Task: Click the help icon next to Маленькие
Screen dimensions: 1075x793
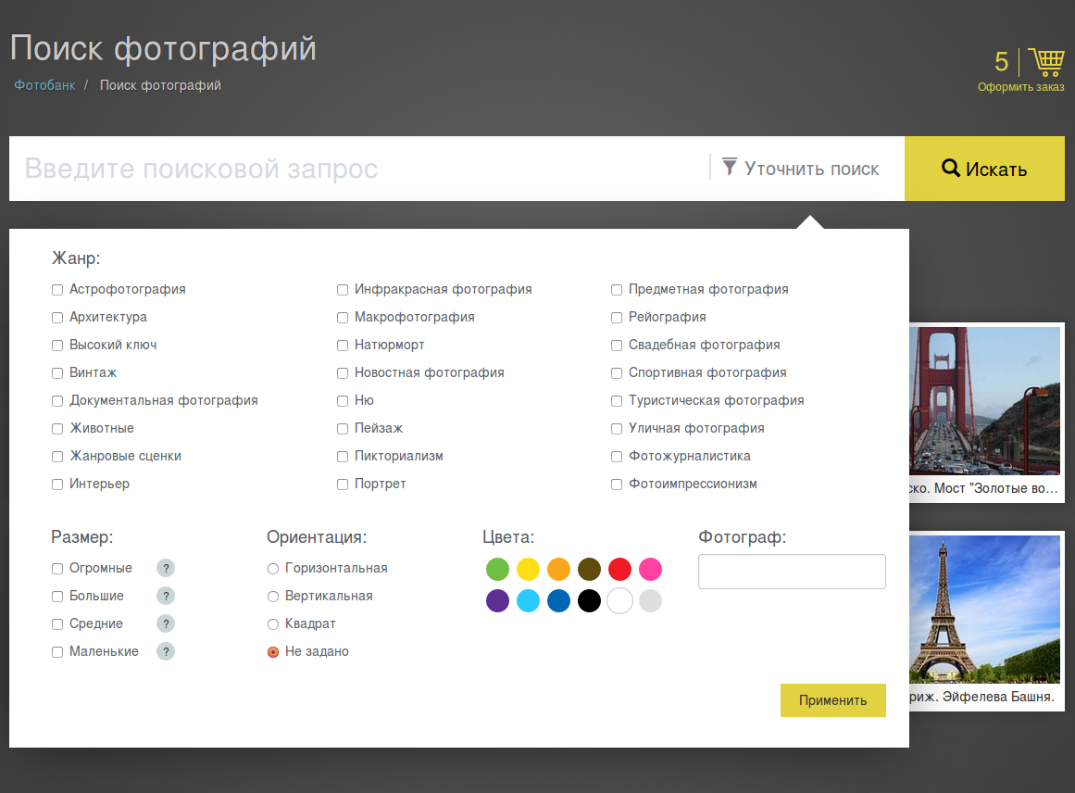Action: (x=166, y=651)
